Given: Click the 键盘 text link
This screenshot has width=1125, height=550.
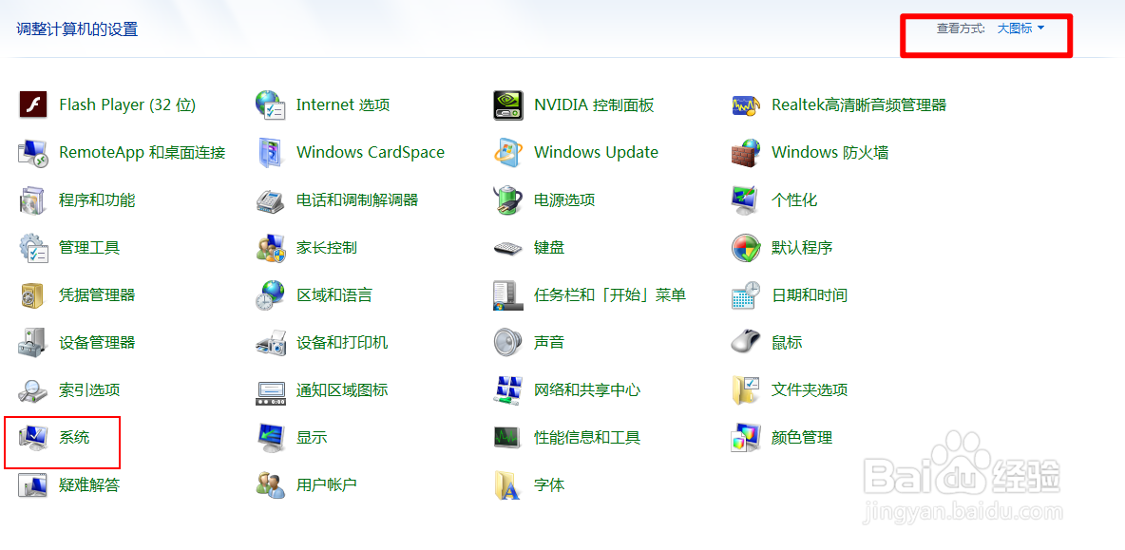Looking at the screenshot, I should [549, 248].
